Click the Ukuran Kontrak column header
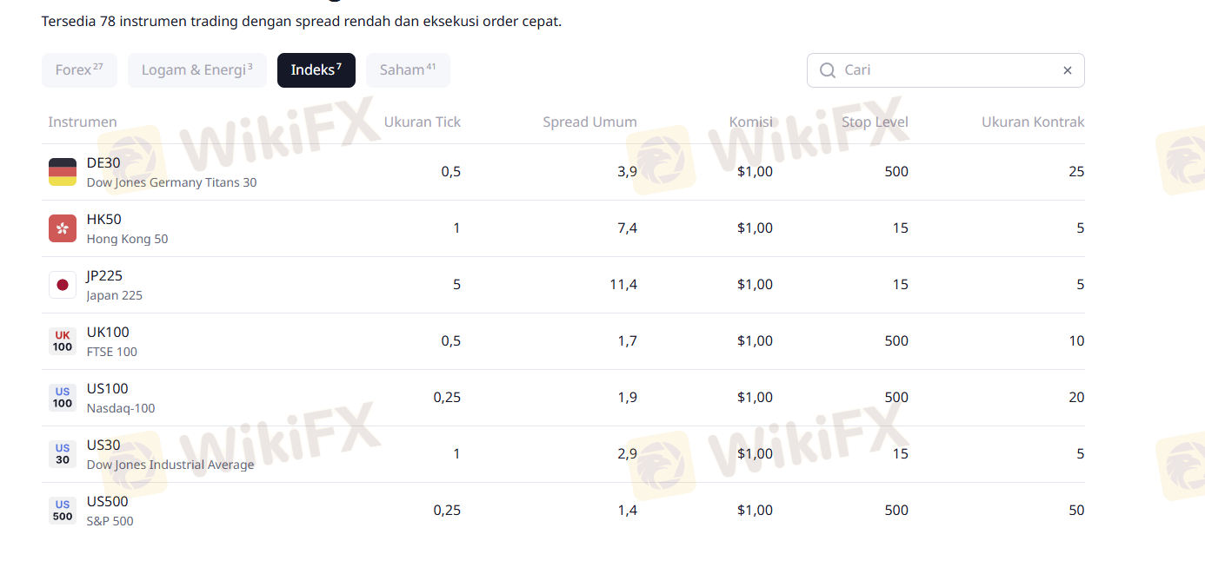This screenshot has width=1205, height=574. coord(1033,122)
